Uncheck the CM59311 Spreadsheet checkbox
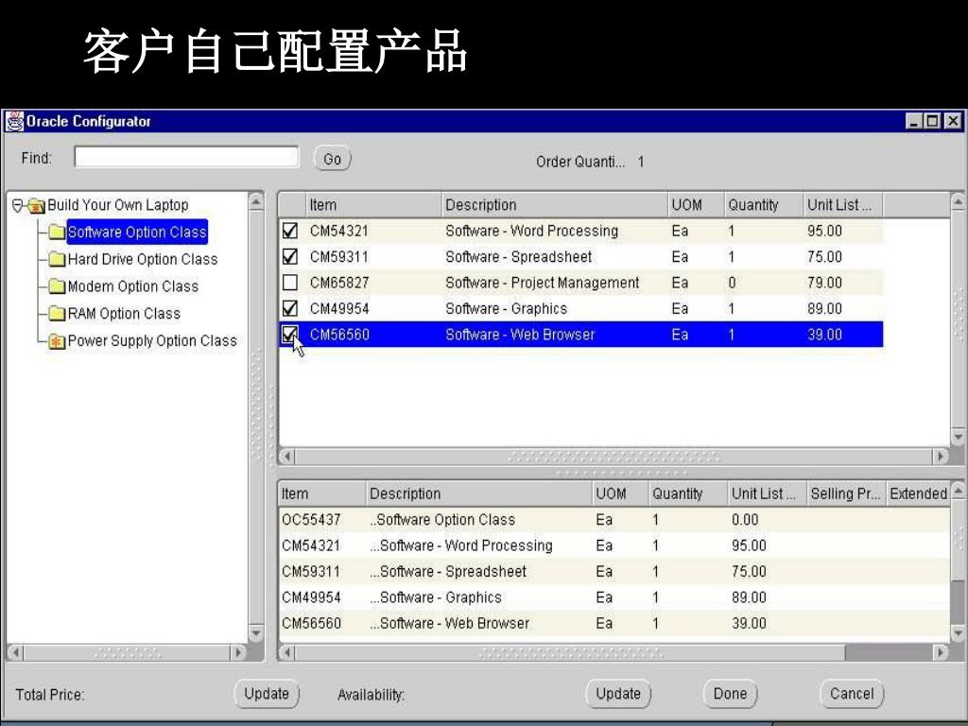Screen dimensions: 968x726 (x=289, y=257)
